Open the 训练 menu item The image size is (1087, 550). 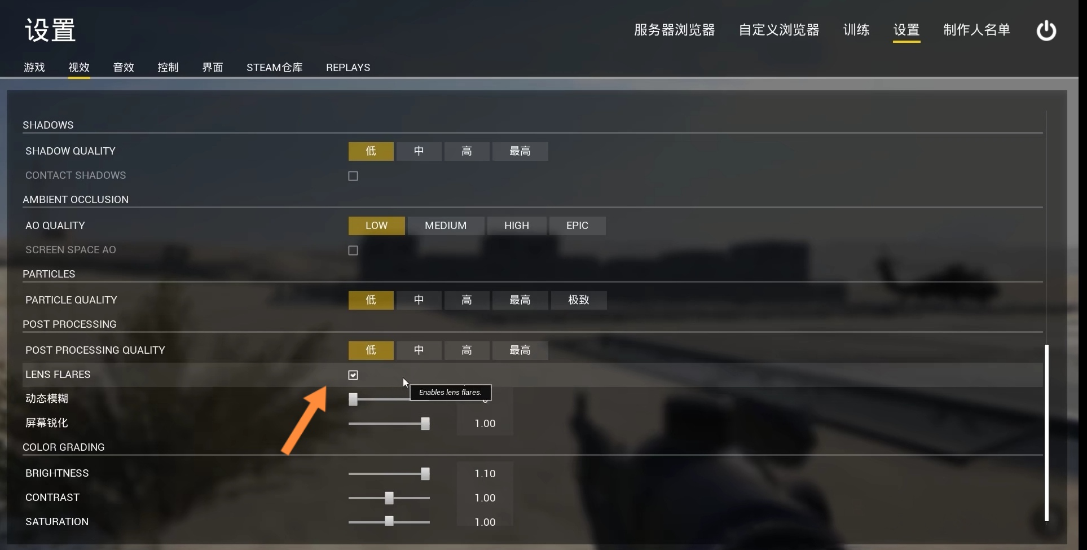coord(856,30)
